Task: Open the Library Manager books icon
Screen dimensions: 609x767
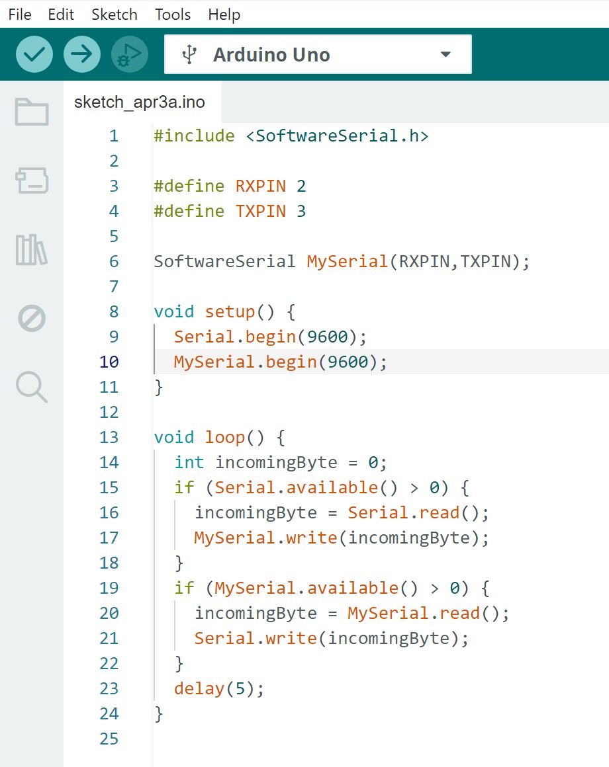Action: pos(32,249)
